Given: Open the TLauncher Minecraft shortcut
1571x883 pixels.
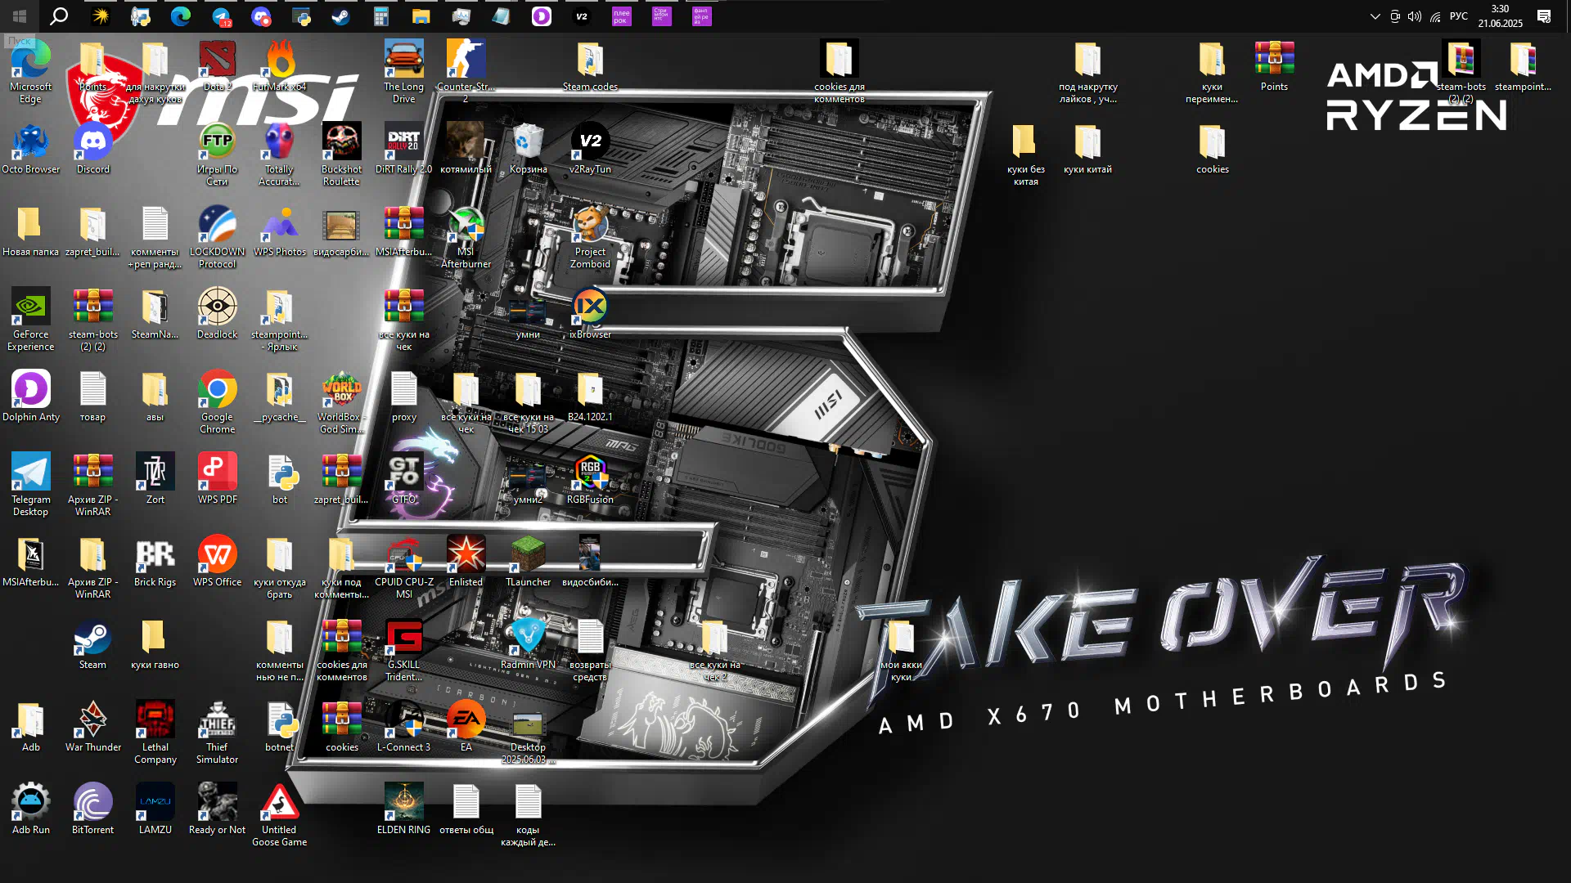Looking at the screenshot, I should click(x=528, y=561).
